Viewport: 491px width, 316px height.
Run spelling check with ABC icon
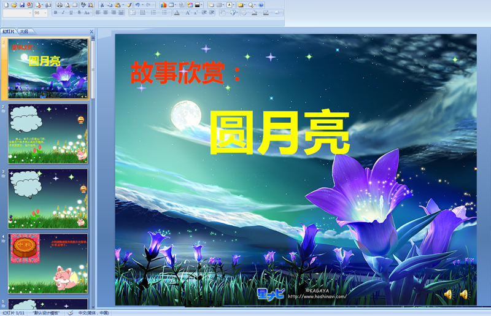click(x=83, y=5)
